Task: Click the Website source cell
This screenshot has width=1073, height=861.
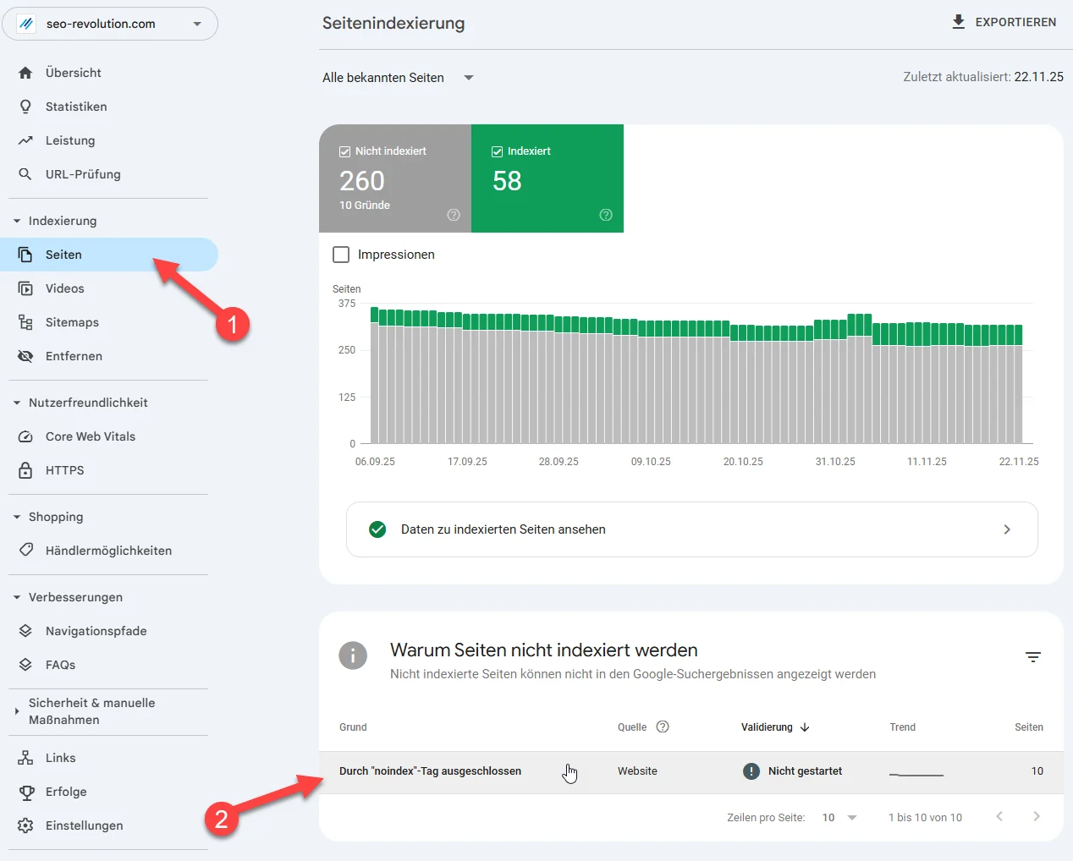Action: click(637, 771)
